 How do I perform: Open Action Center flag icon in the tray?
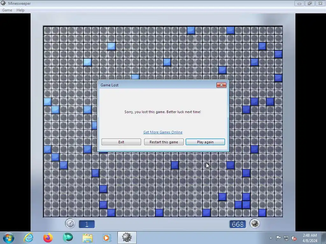pos(278,238)
